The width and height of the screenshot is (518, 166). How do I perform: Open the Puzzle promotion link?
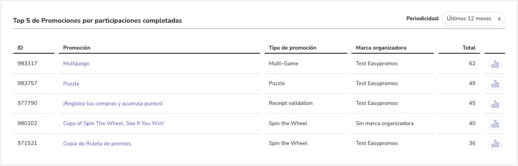pos(71,83)
